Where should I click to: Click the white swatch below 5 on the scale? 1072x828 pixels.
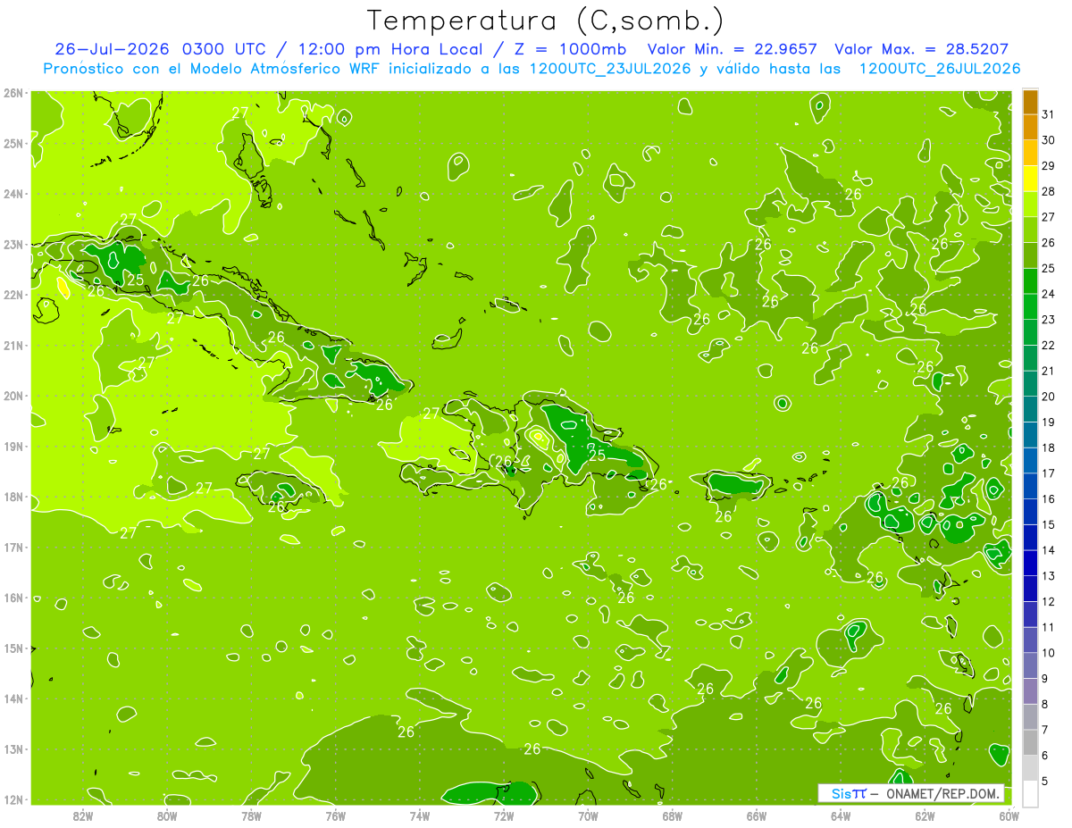[1030, 792]
